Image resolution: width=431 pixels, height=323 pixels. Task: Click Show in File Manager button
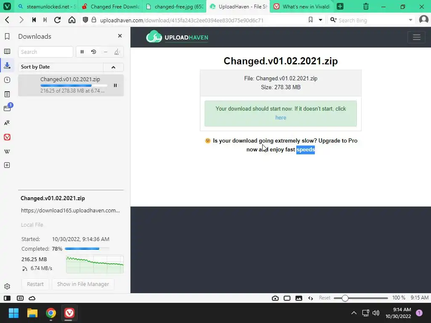pyautogui.click(x=83, y=284)
